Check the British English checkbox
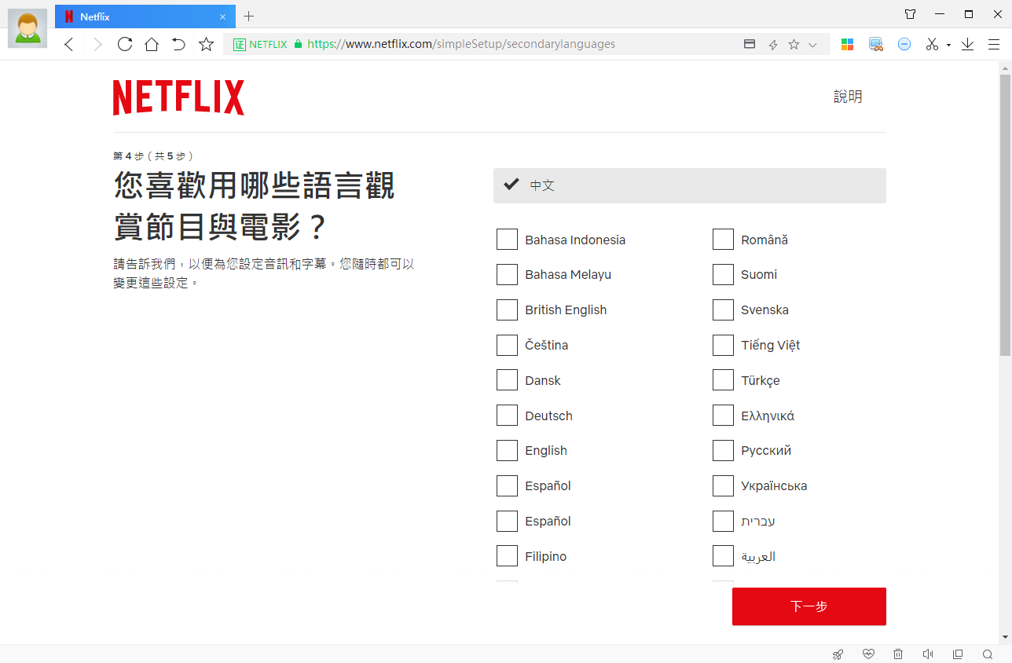This screenshot has width=1012, height=663. point(507,310)
